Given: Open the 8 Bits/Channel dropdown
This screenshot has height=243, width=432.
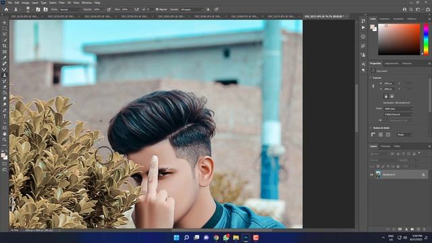Looking at the screenshot, I should [398, 114].
